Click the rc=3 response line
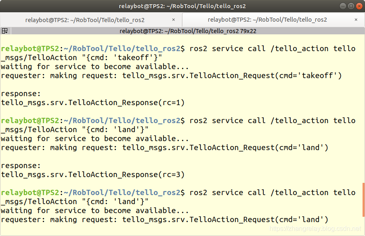The height and width of the screenshot is (236, 365). click(93, 175)
